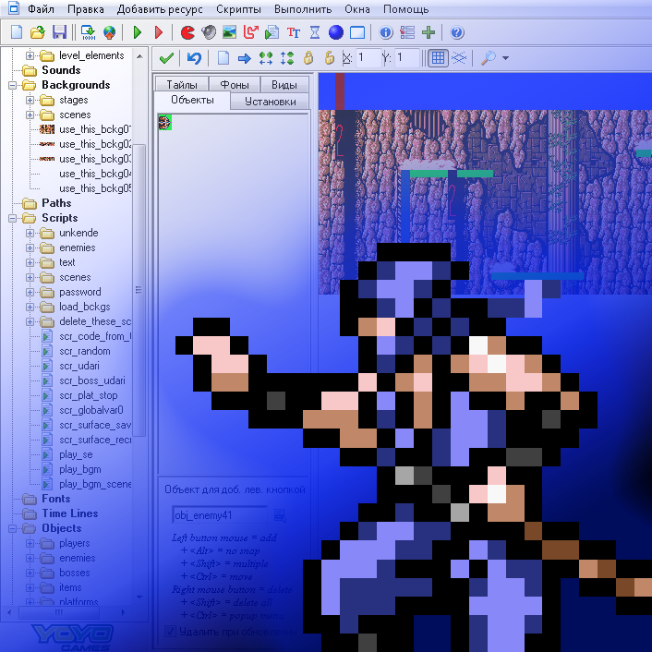The height and width of the screenshot is (652, 652).
Task: Publish the game online with globe icon
Action: (109, 32)
